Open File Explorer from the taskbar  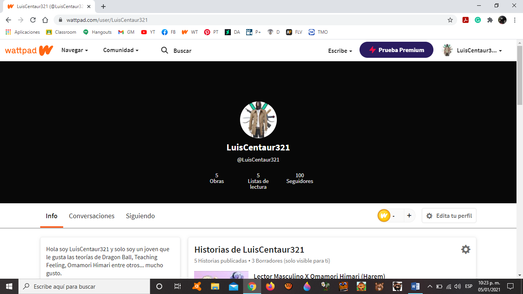click(215, 286)
